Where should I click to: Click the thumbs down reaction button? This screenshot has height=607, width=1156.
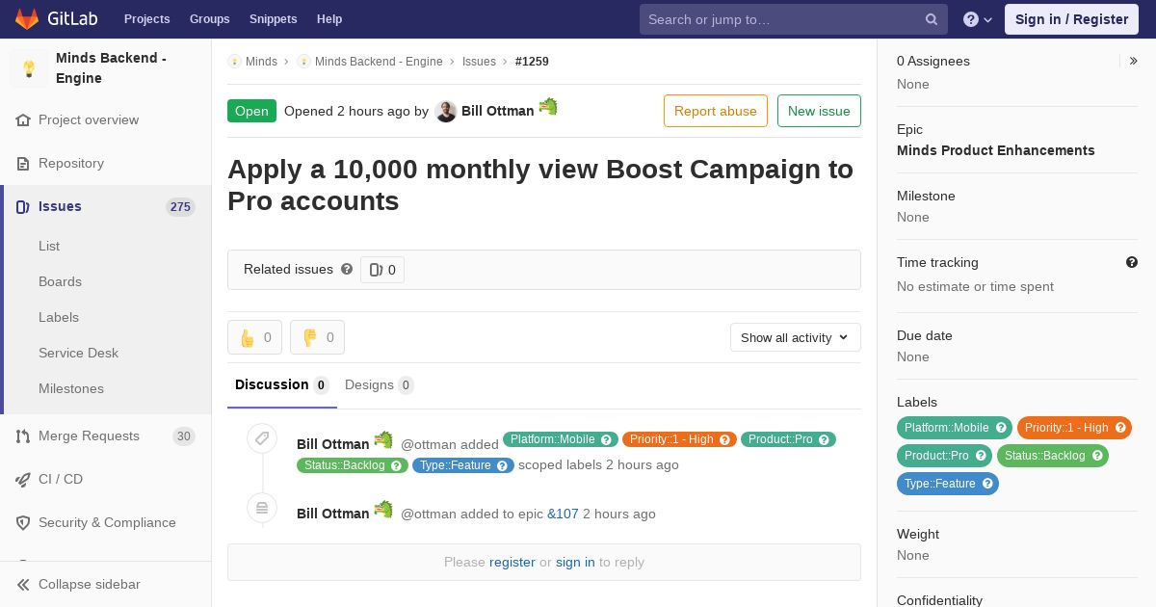point(317,337)
